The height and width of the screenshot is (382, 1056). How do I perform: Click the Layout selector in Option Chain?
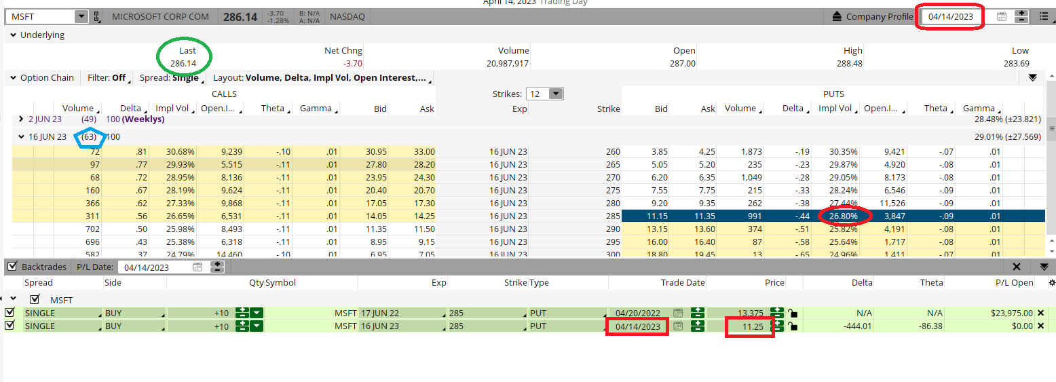tap(319, 78)
